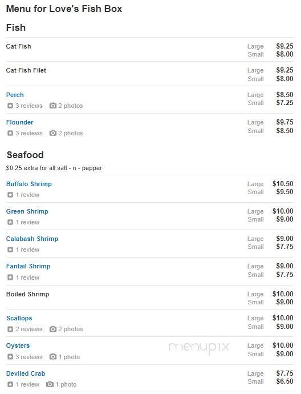Viewport: 301px width, 394px height.
Task: Click the camera icon under Flounder
Action: [x=52, y=133]
